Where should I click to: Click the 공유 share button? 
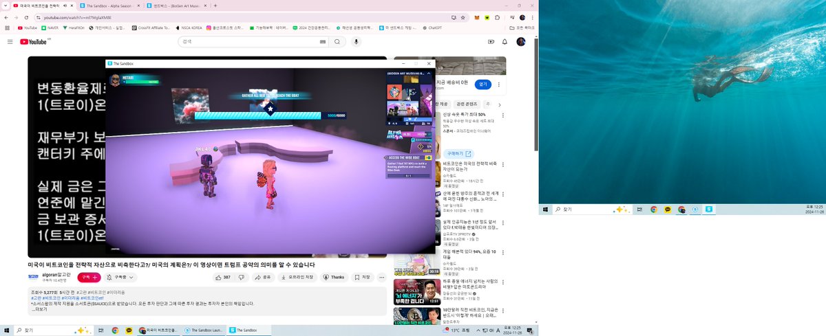click(263, 277)
